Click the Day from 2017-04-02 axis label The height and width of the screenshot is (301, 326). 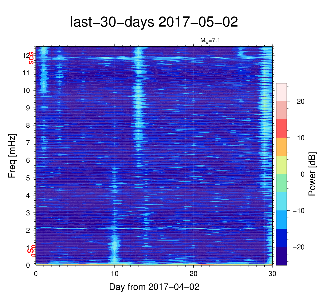tap(154, 287)
